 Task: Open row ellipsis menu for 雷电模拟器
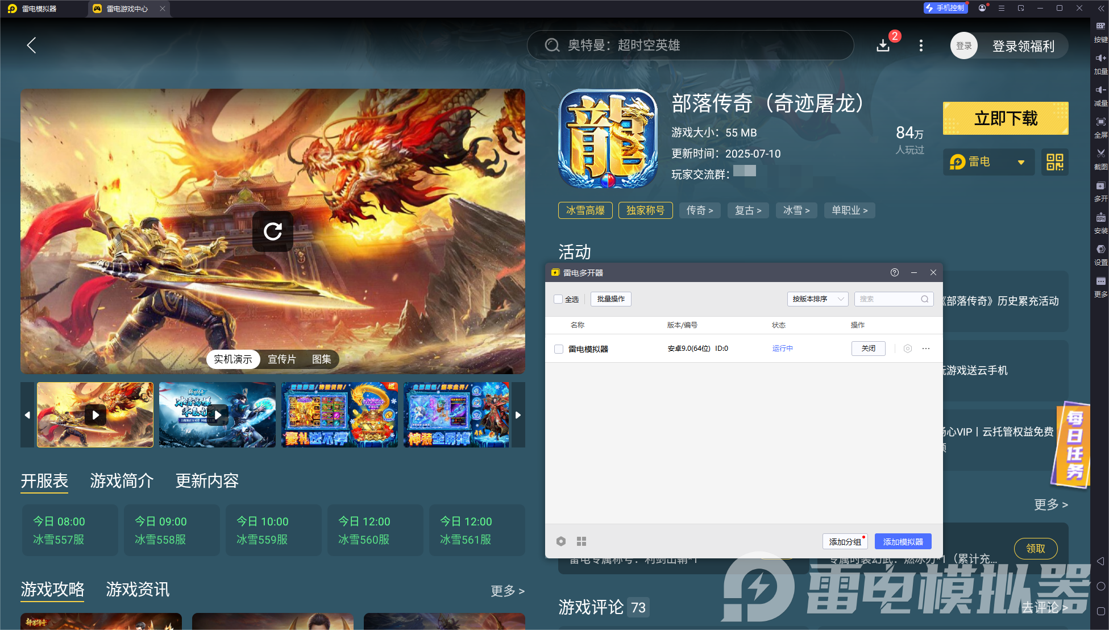[926, 349]
